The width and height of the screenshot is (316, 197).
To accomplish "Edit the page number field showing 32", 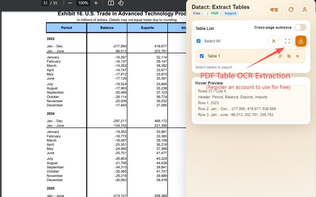I will (x=45, y=3).
